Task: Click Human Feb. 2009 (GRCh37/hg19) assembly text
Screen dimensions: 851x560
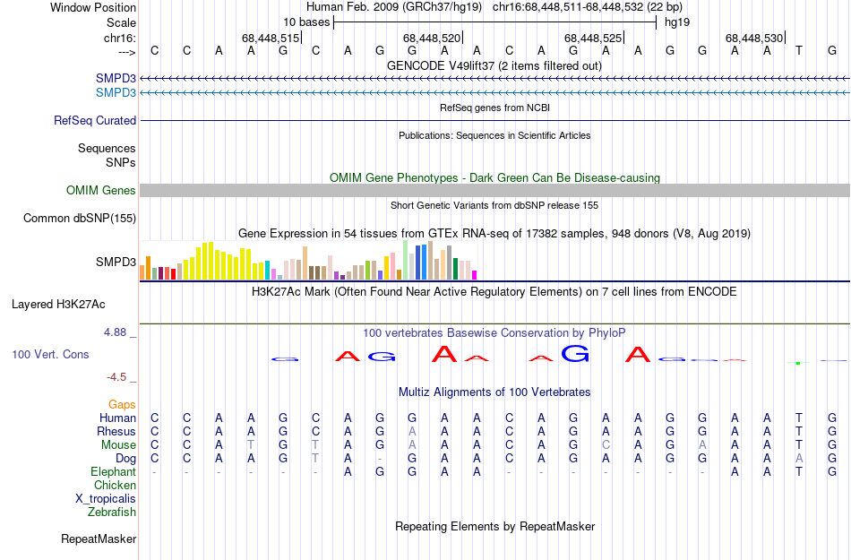Action: point(394,7)
